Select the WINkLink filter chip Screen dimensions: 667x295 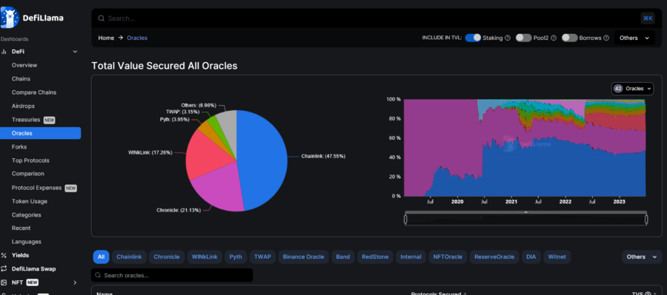point(205,257)
